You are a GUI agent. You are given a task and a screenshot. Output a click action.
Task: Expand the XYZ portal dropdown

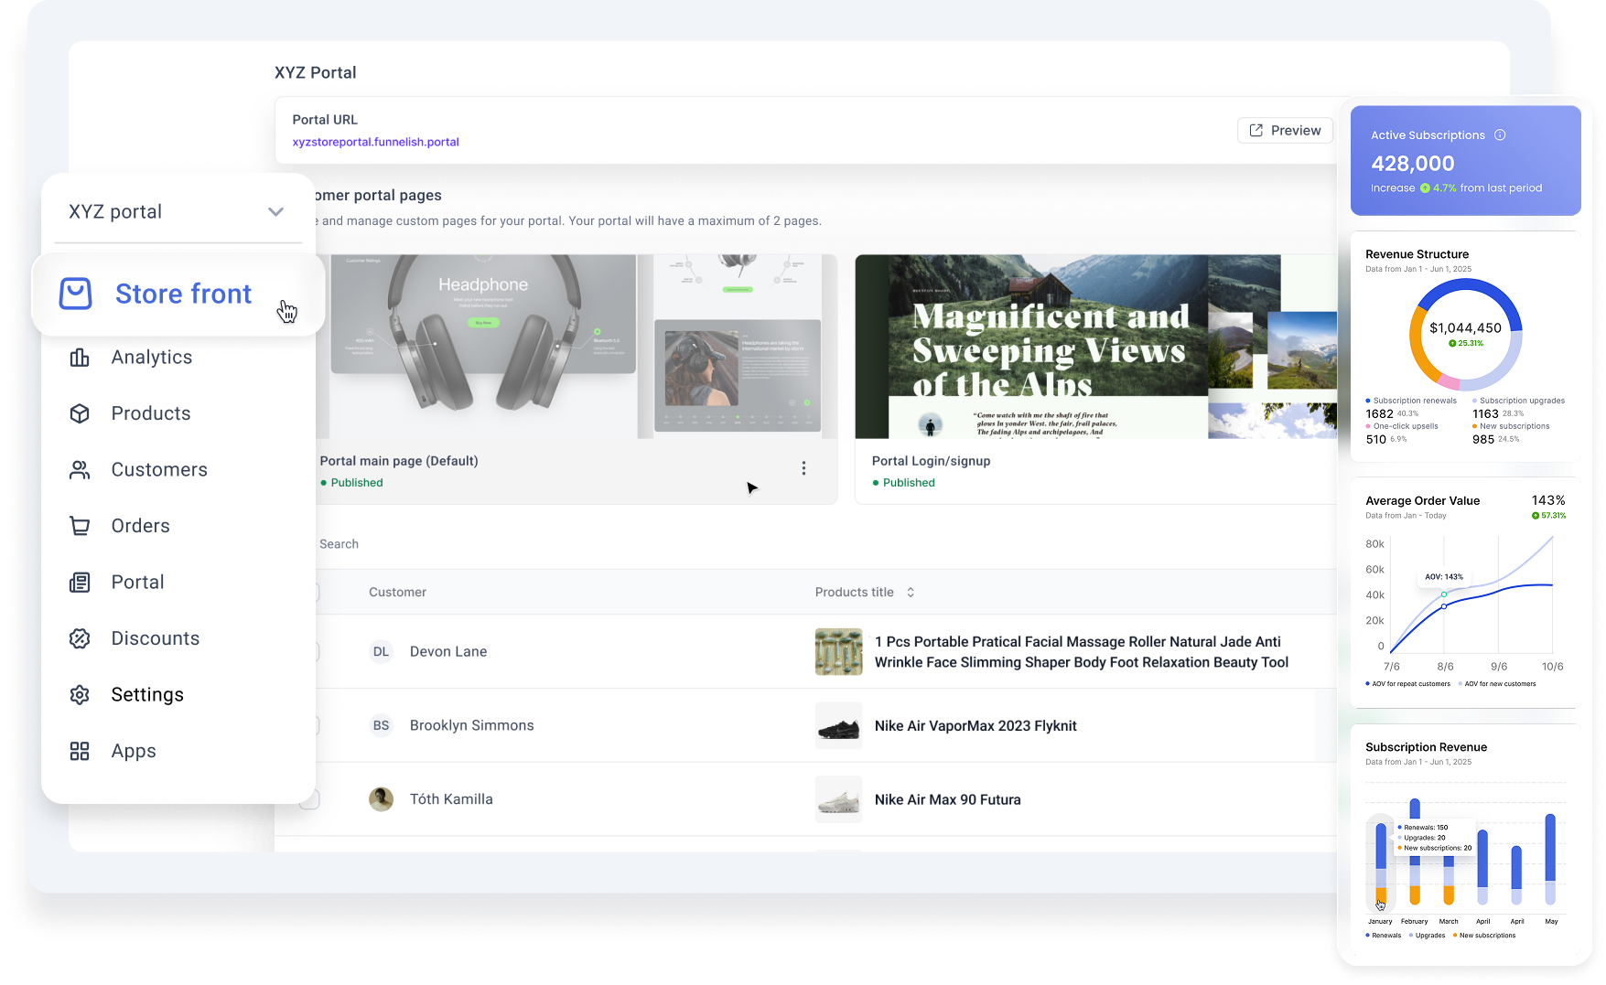pos(275,212)
